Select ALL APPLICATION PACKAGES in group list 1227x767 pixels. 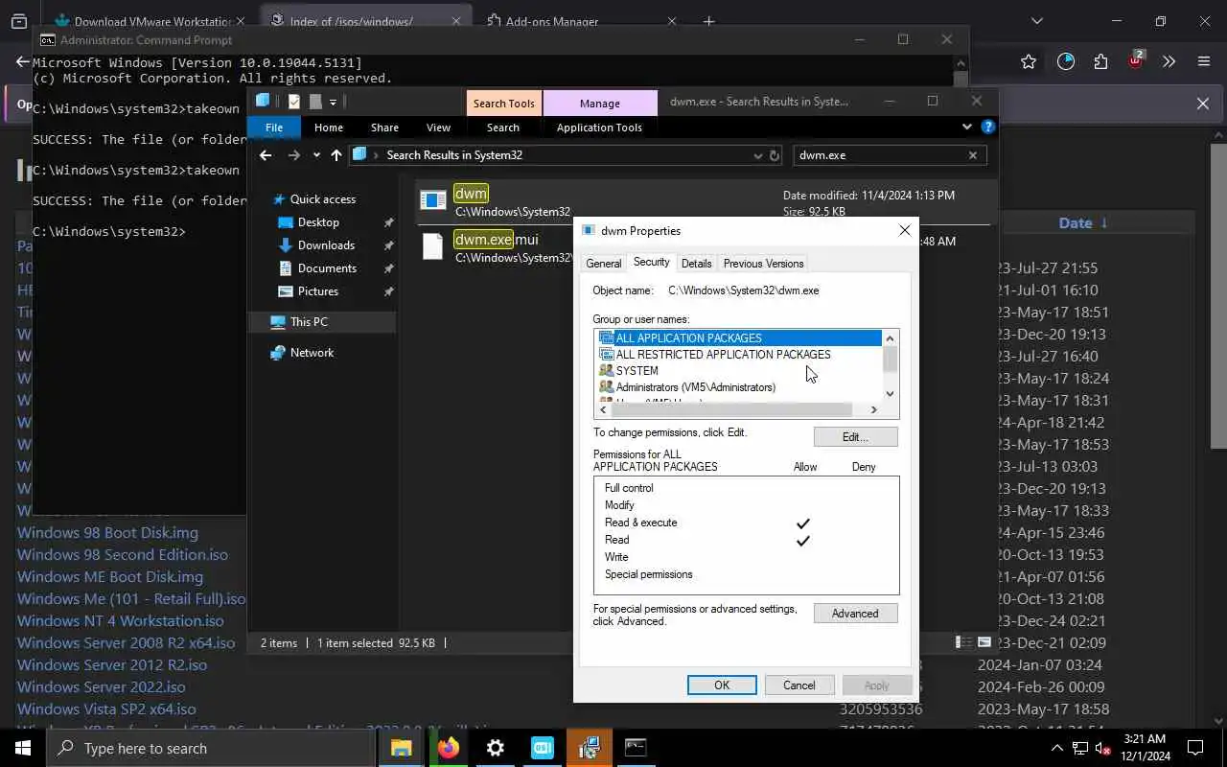[x=738, y=337]
